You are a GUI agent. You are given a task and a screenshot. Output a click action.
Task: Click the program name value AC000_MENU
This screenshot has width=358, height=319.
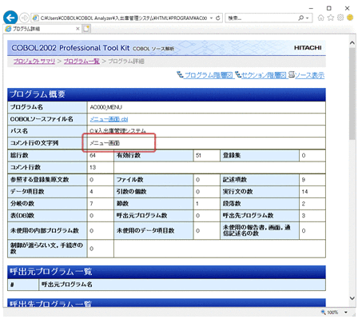tap(105, 107)
